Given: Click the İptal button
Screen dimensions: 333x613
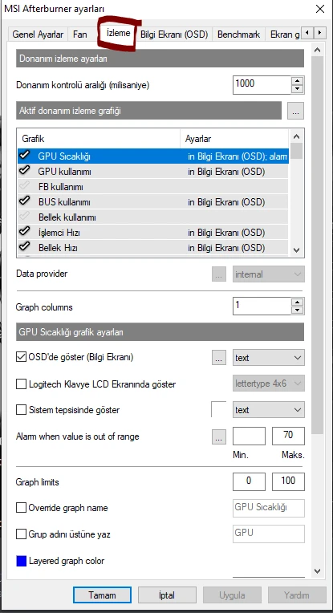Looking at the screenshot, I should coord(167,595).
